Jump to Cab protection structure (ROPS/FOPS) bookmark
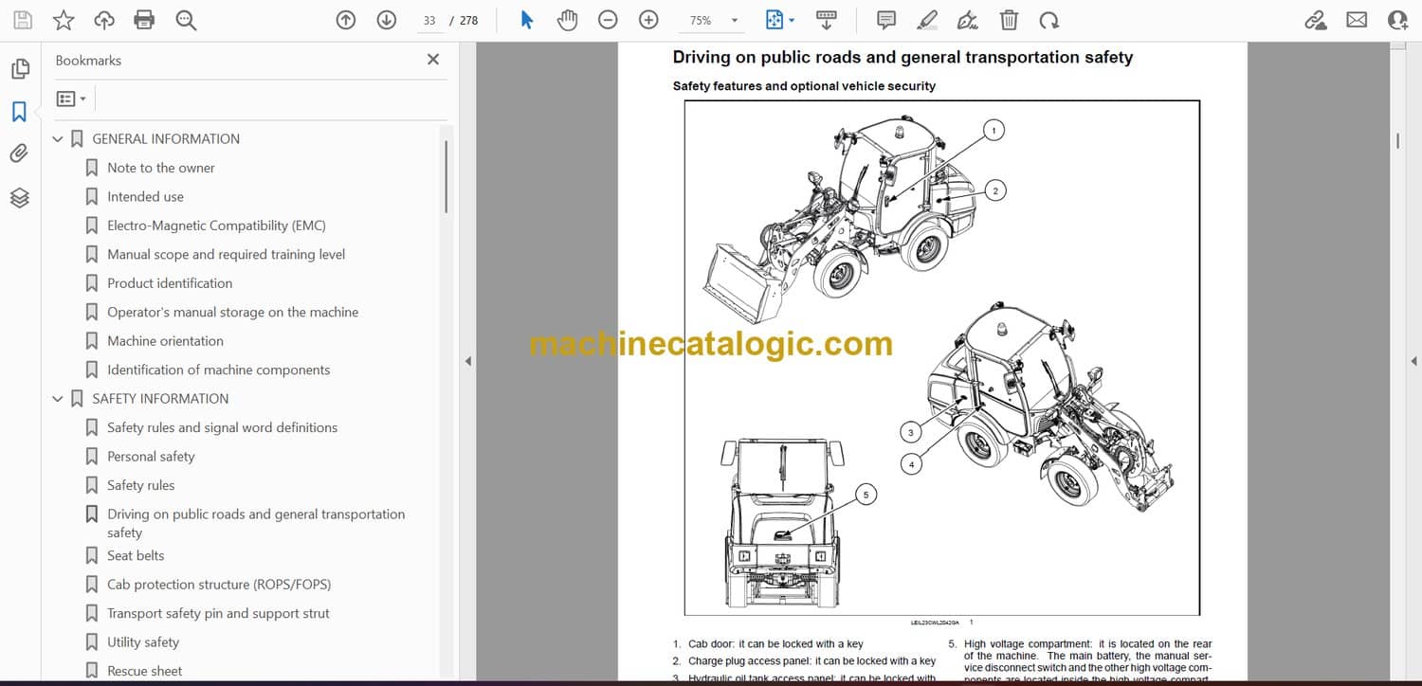The height and width of the screenshot is (686, 1422). coord(219,585)
